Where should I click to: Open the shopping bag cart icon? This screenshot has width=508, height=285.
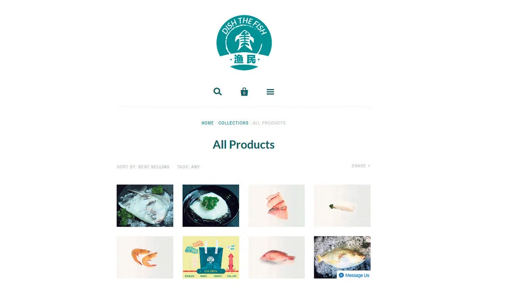244,92
